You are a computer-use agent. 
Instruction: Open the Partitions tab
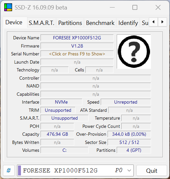(70, 23)
